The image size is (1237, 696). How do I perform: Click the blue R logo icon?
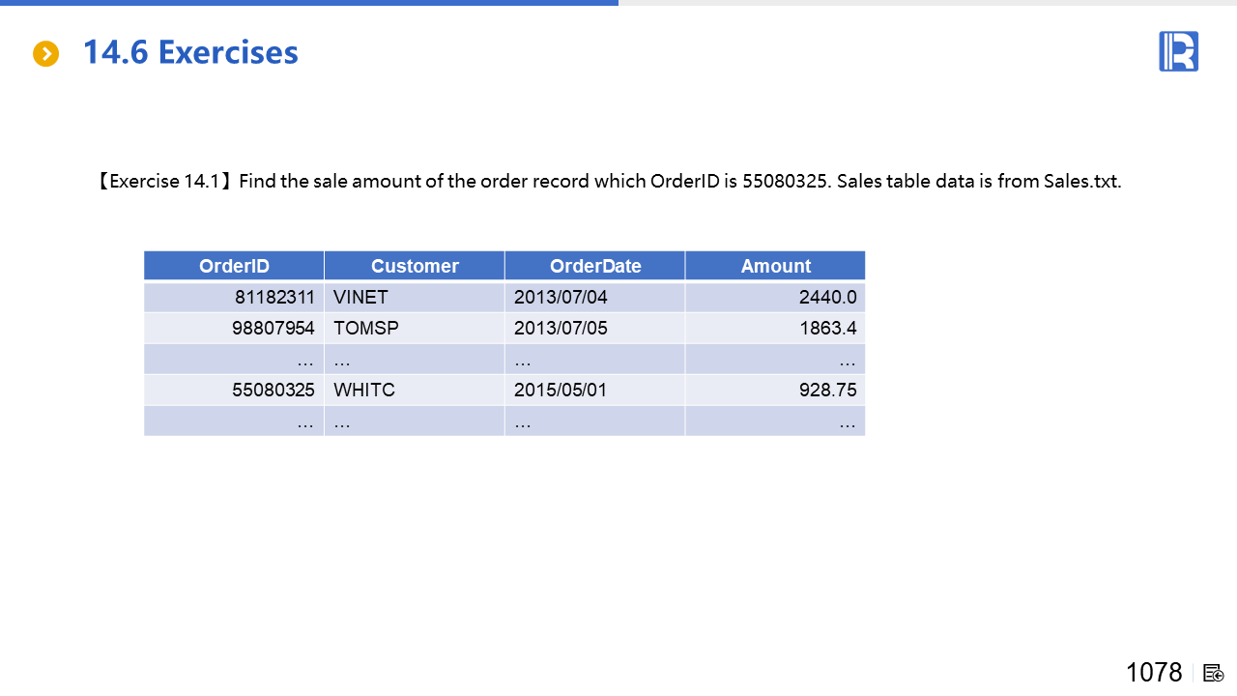tap(1178, 51)
